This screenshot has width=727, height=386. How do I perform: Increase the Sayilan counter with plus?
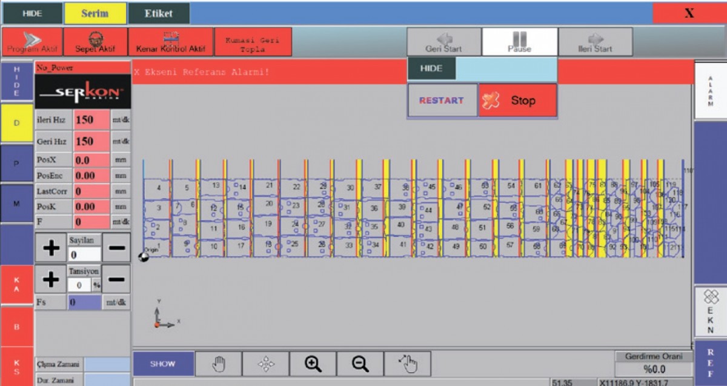(51, 248)
